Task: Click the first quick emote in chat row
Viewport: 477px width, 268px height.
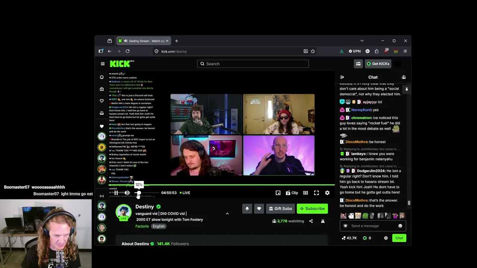Action: pos(343,216)
